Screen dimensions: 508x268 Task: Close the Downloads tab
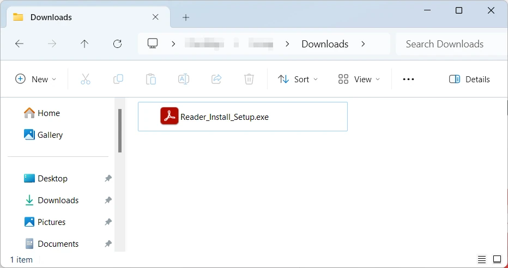(155, 17)
